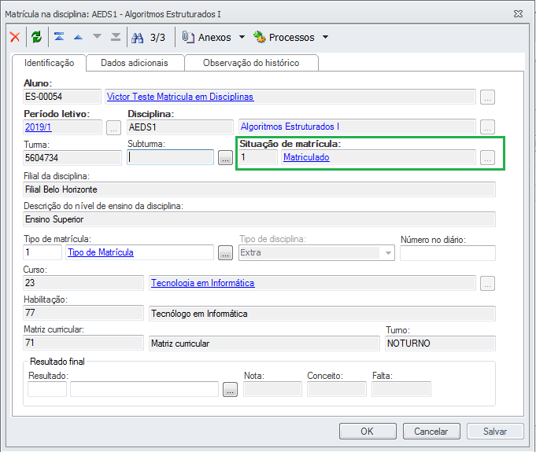Open the Tipo de disciplina combo box

coord(316,253)
